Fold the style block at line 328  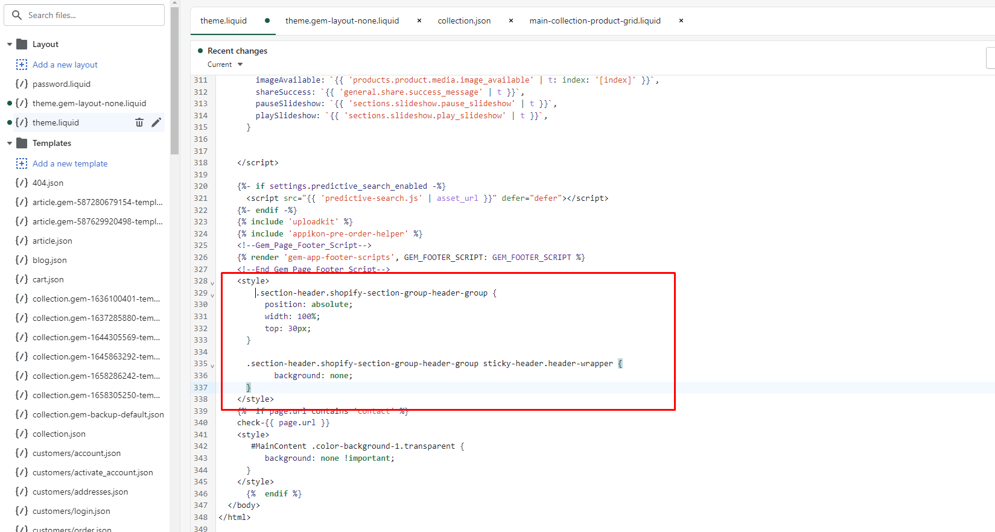212,282
